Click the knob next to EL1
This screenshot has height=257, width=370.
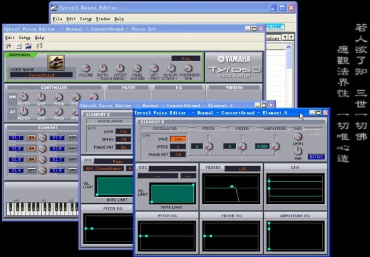point(42,138)
